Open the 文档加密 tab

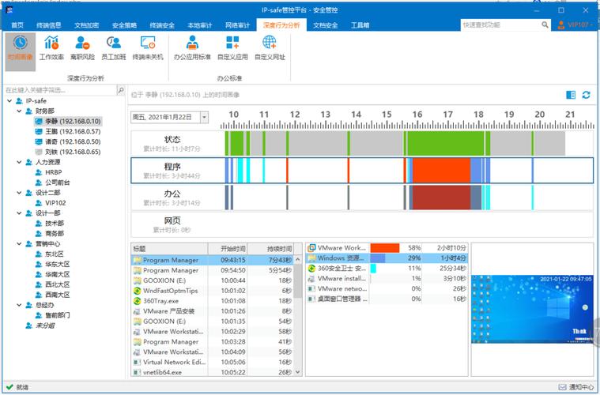point(86,25)
